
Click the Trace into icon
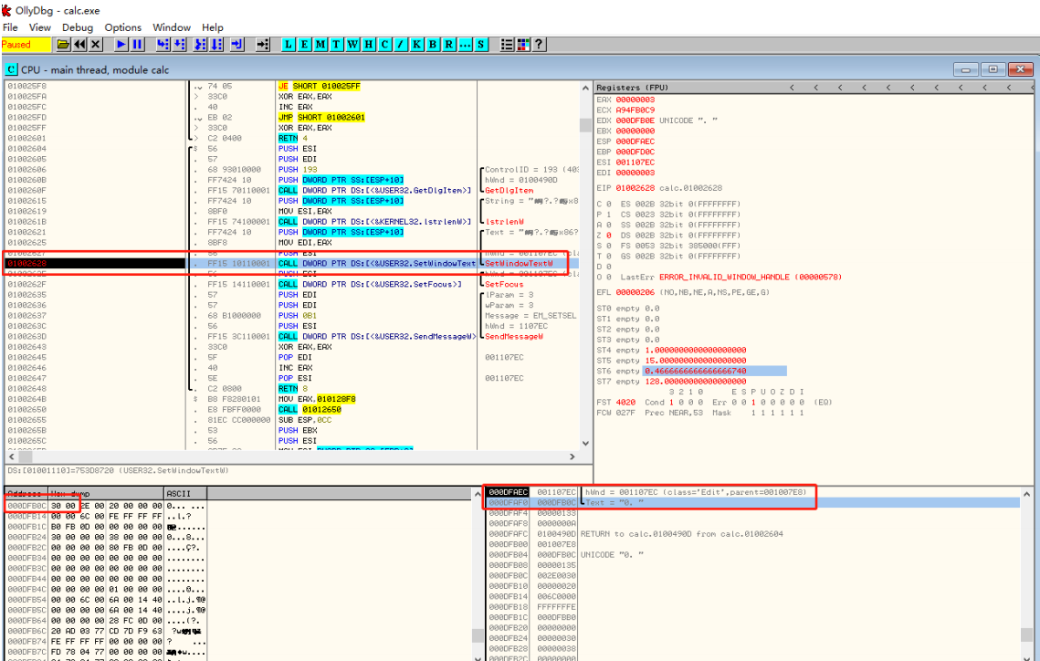pos(200,45)
